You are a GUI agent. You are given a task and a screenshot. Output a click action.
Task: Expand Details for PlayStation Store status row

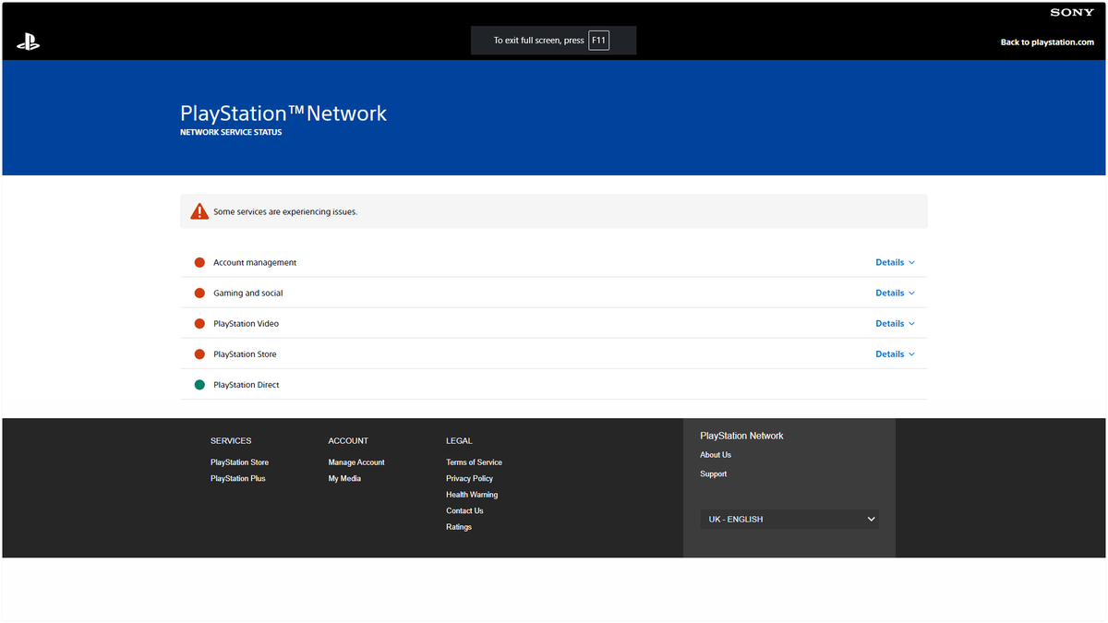pos(895,354)
